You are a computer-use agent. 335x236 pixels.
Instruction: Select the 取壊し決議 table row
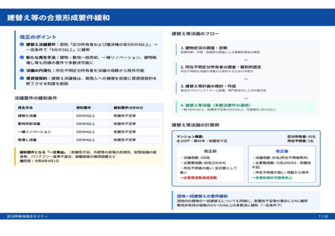[89, 140]
